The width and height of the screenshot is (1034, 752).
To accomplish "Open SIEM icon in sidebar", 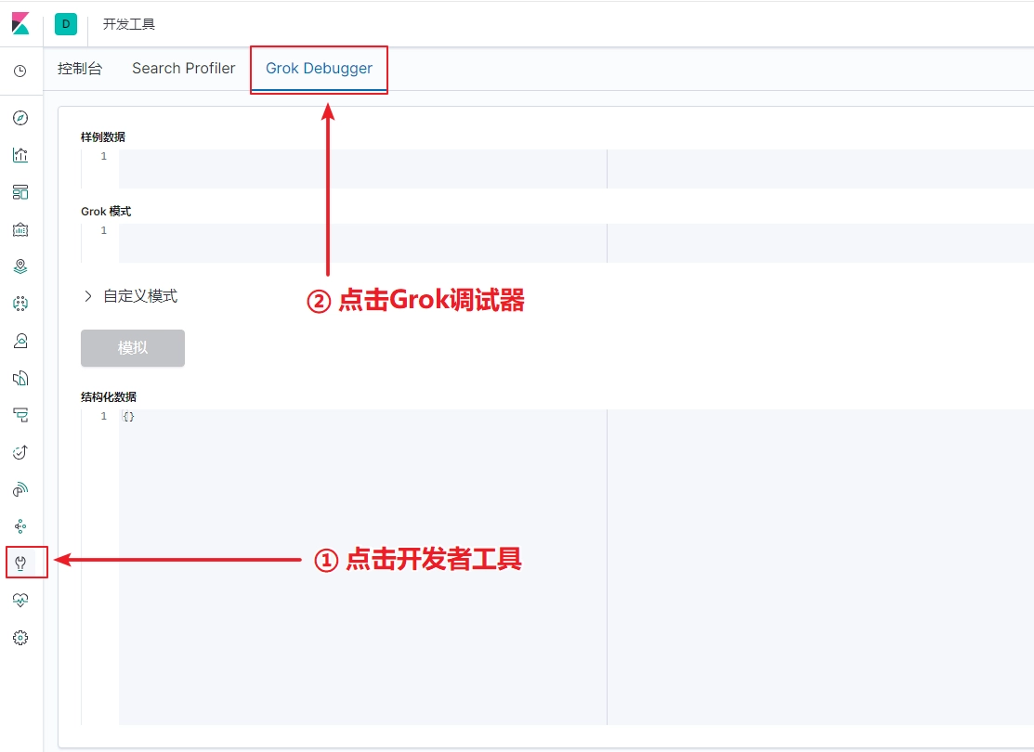I will (x=20, y=489).
